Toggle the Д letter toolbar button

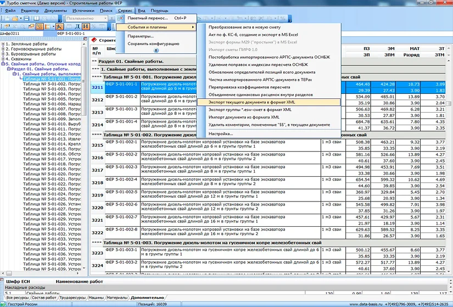tap(77, 27)
